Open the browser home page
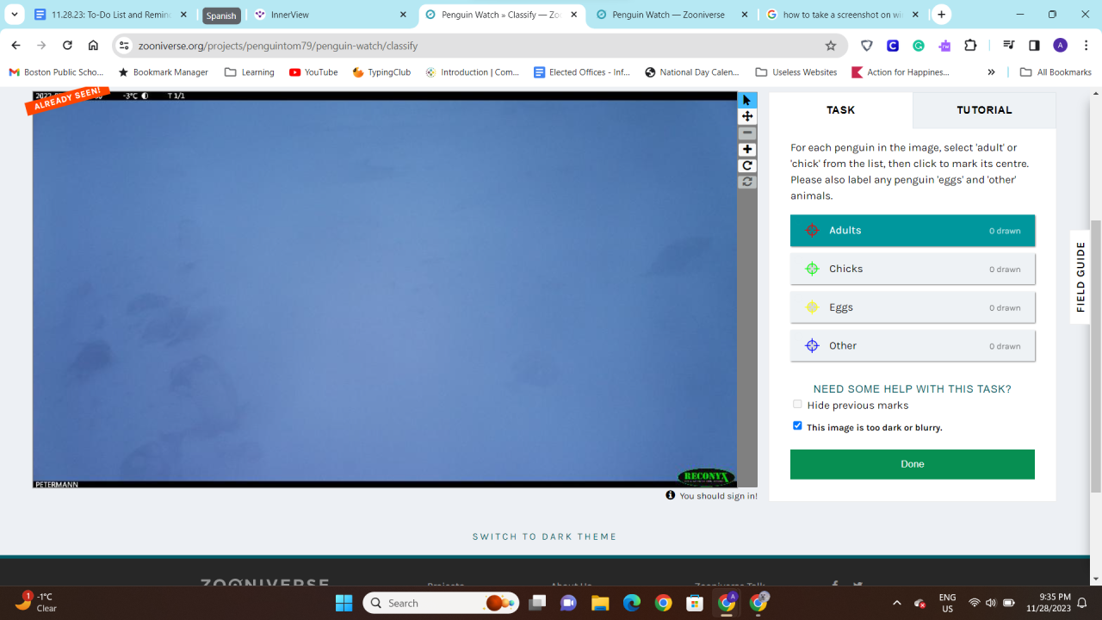The width and height of the screenshot is (1102, 620). pos(93,46)
